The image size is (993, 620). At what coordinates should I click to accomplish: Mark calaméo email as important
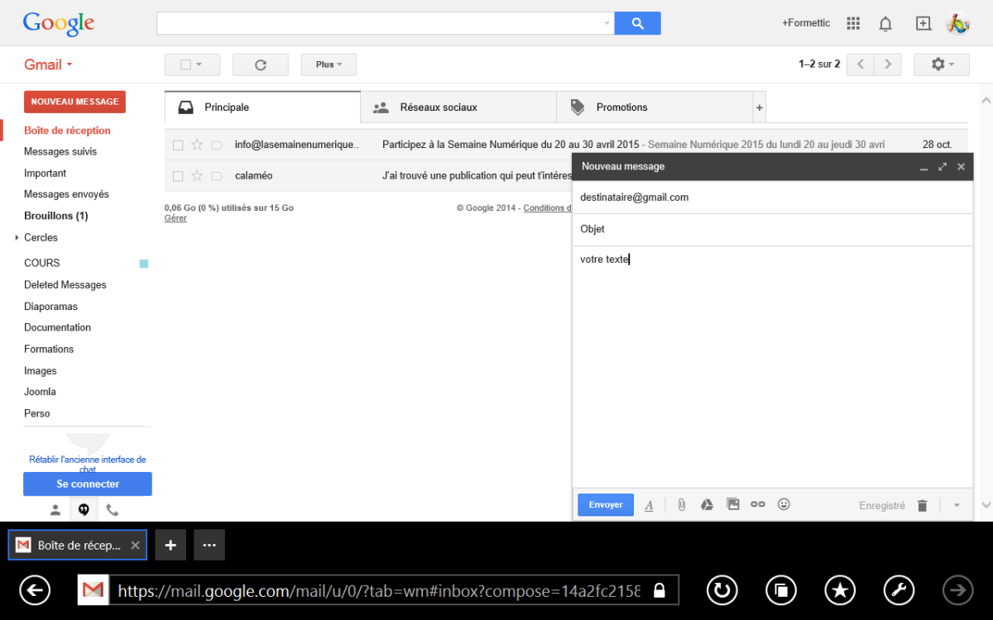click(x=217, y=176)
